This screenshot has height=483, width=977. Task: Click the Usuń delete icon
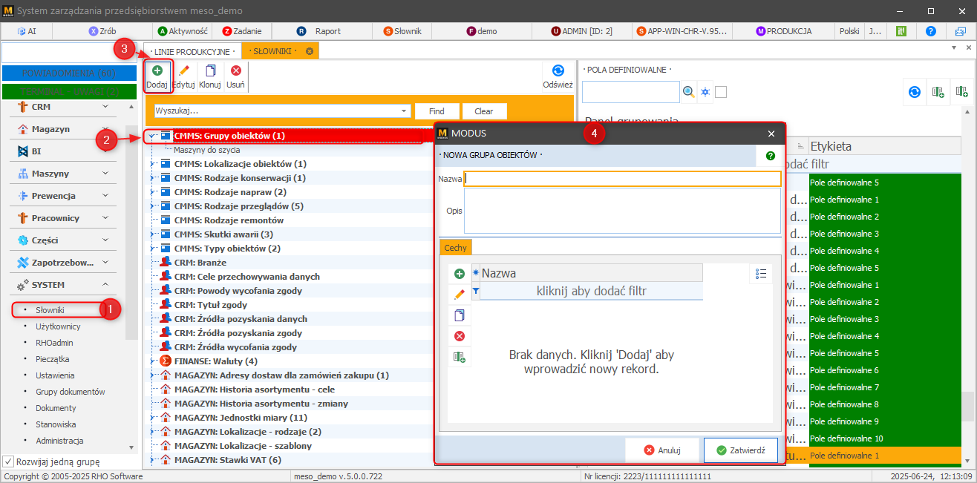tap(236, 71)
